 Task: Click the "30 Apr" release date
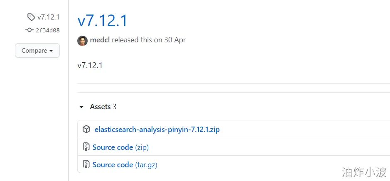176,40
